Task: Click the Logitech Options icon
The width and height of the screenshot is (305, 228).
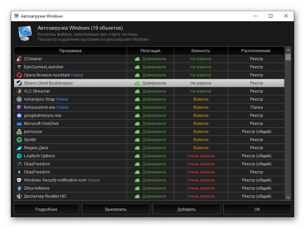Action: point(19,156)
